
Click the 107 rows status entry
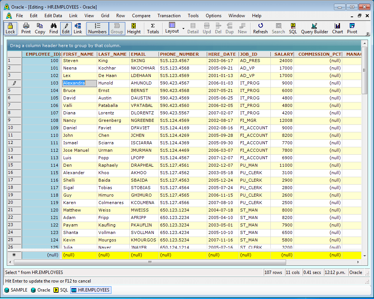(274, 272)
